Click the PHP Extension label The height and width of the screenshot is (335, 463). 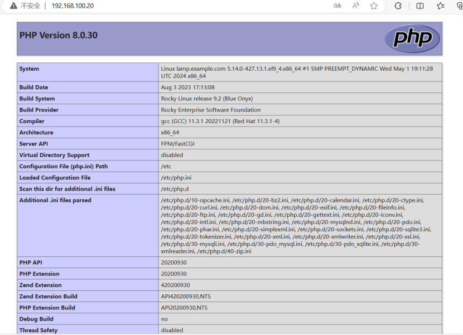pos(39,274)
